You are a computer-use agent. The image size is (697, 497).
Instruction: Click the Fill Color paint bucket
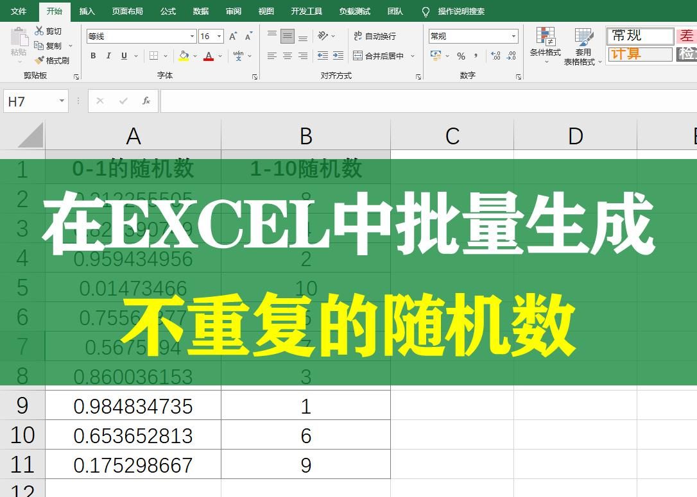[x=184, y=56]
